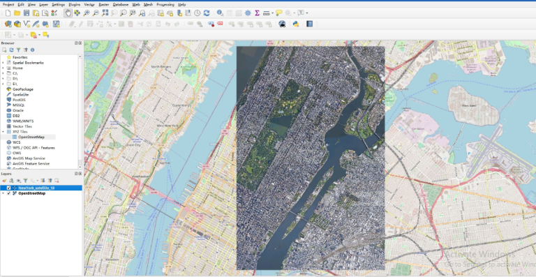Screen dimensions: 536x277
Task: Collapse the XYZ Tiles tree node
Action: (3, 131)
